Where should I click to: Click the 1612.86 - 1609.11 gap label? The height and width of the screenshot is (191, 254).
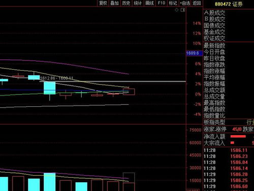57,78
